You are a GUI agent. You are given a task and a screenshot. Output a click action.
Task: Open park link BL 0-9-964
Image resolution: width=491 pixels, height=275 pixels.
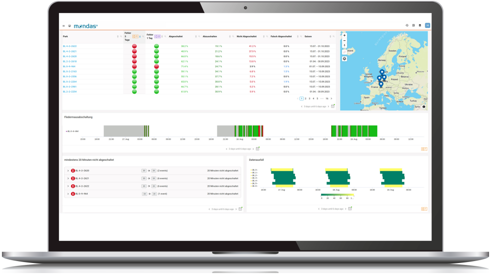69,67
